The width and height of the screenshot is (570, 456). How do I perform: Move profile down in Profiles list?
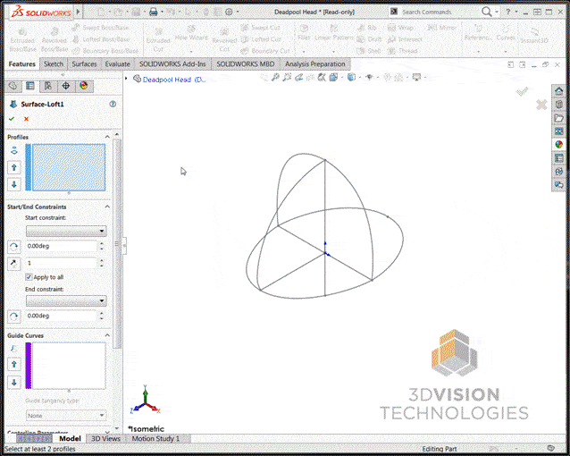coord(14,184)
